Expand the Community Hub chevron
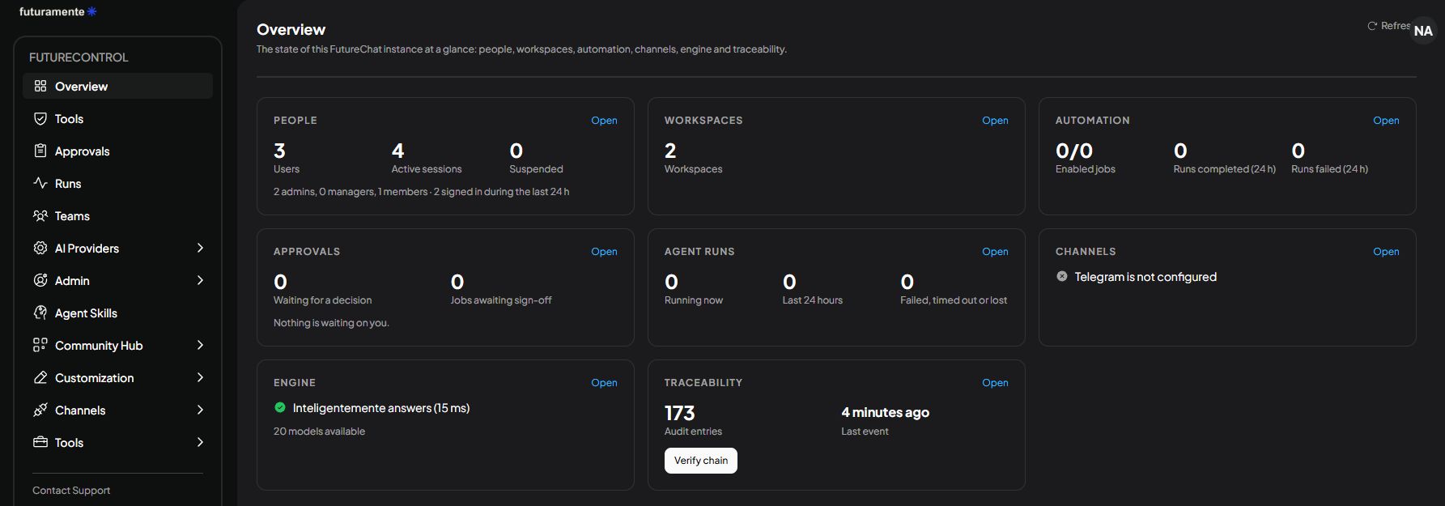Viewport: 1445px width, 506px height. 200,345
